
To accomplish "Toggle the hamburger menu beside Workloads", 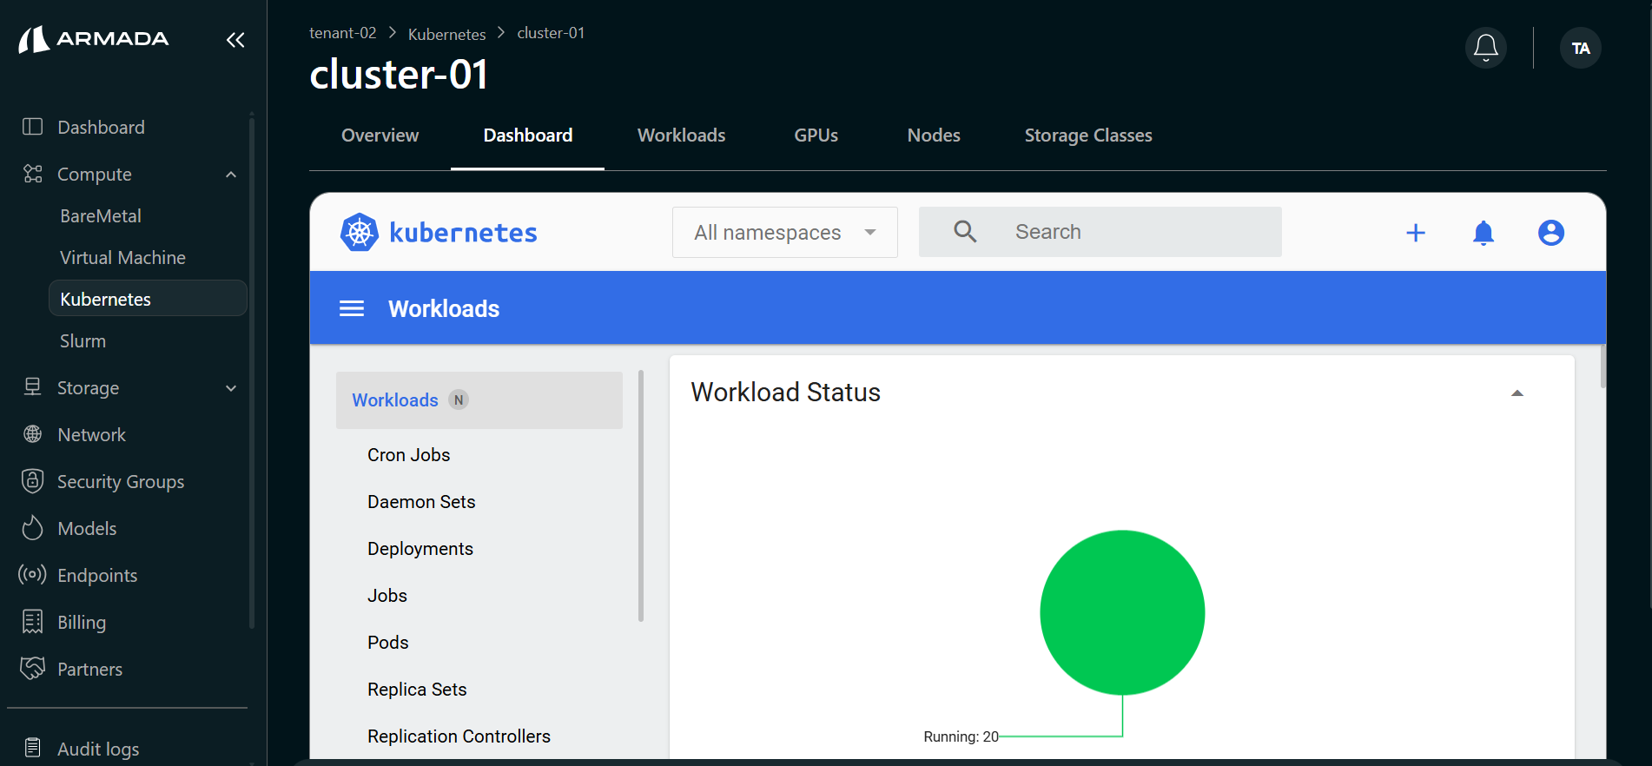I will [x=352, y=308].
